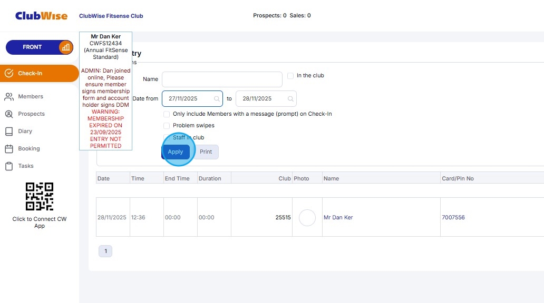544x303 pixels.
Task: Click the Diary book icon
Action: (x=9, y=131)
